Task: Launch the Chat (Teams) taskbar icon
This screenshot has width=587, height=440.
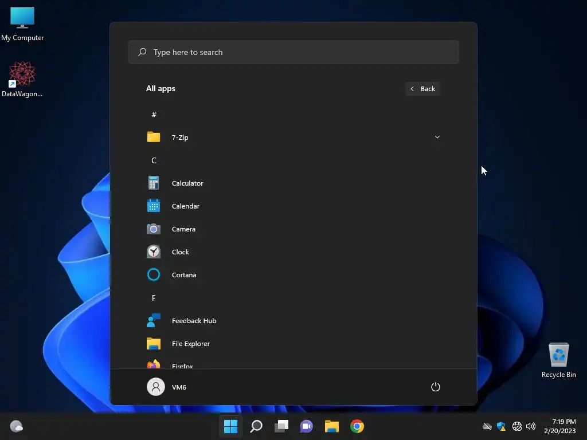Action: pos(306,426)
